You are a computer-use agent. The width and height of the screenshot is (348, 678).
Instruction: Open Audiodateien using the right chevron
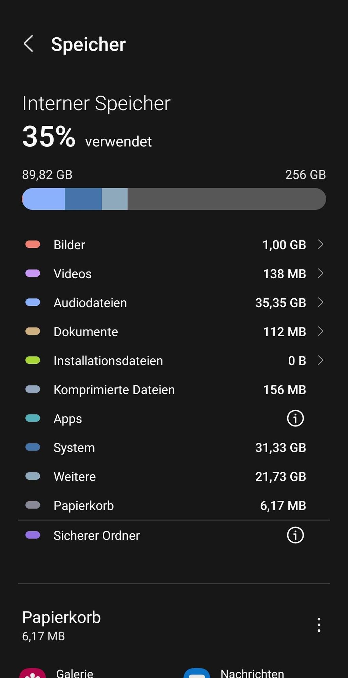[x=320, y=302]
